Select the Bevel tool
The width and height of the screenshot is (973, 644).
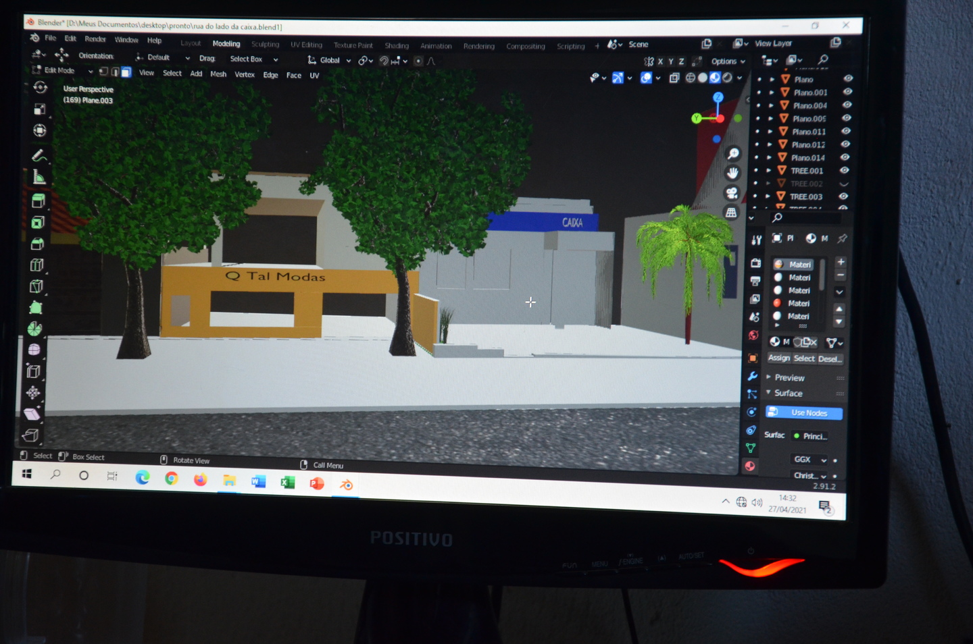point(37,244)
